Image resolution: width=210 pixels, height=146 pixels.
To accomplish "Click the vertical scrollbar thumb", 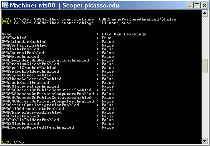I will pyautogui.click(x=205, y=66).
